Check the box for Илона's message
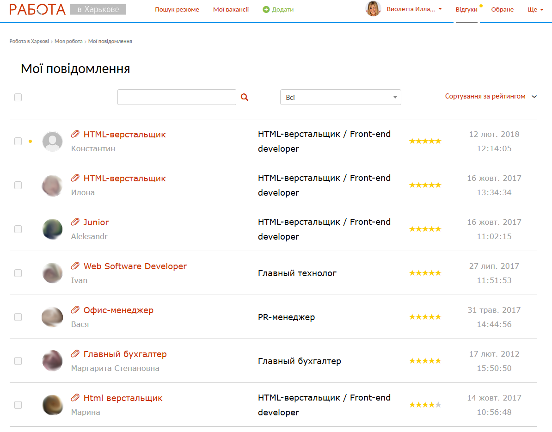The height and width of the screenshot is (432, 552). [18, 185]
